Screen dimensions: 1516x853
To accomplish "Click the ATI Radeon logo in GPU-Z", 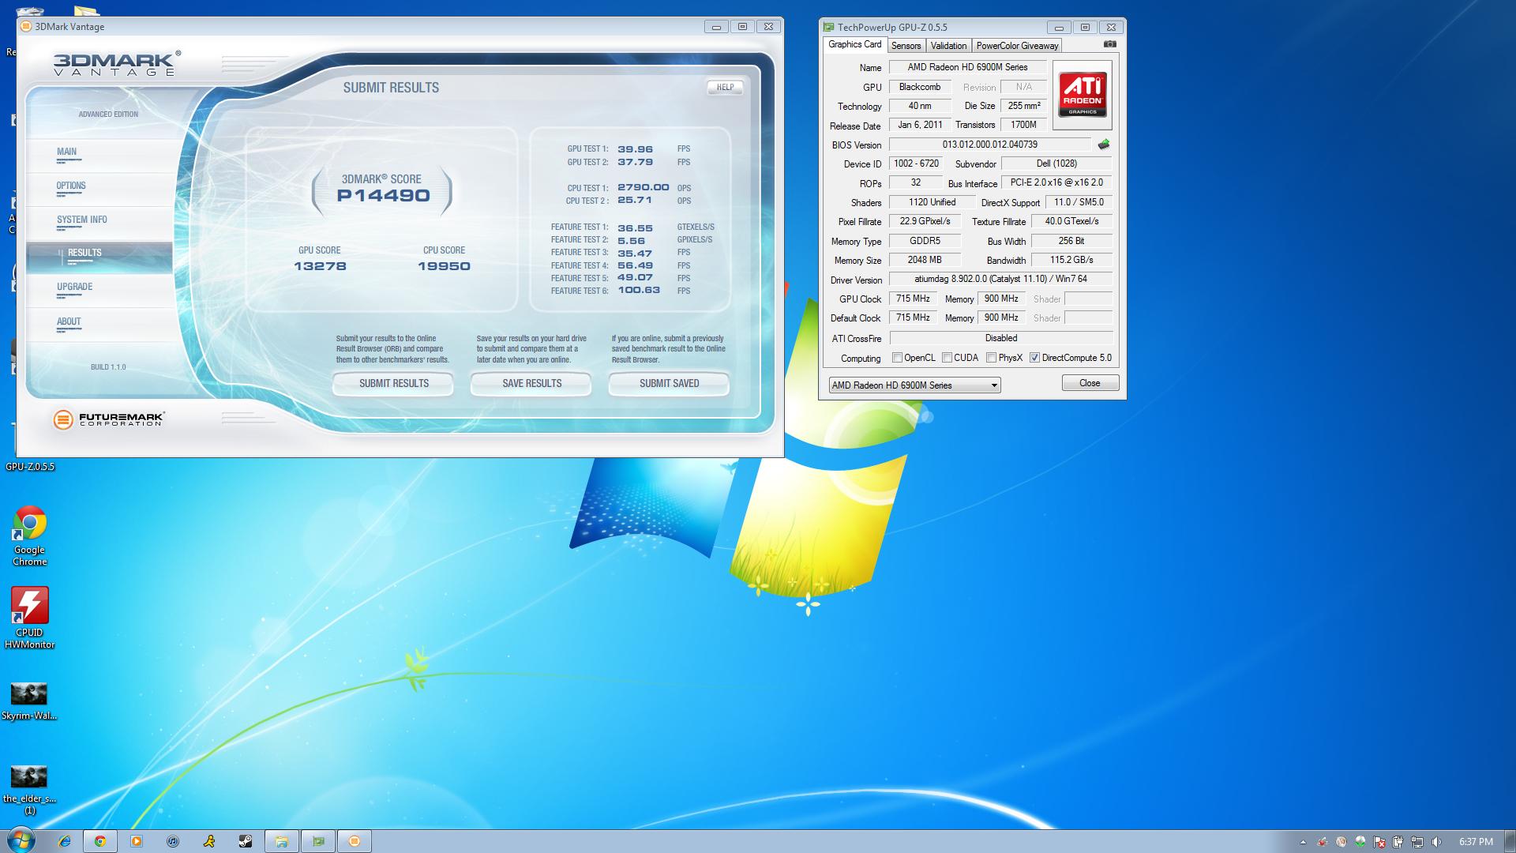I will [x=1083, y=95].
